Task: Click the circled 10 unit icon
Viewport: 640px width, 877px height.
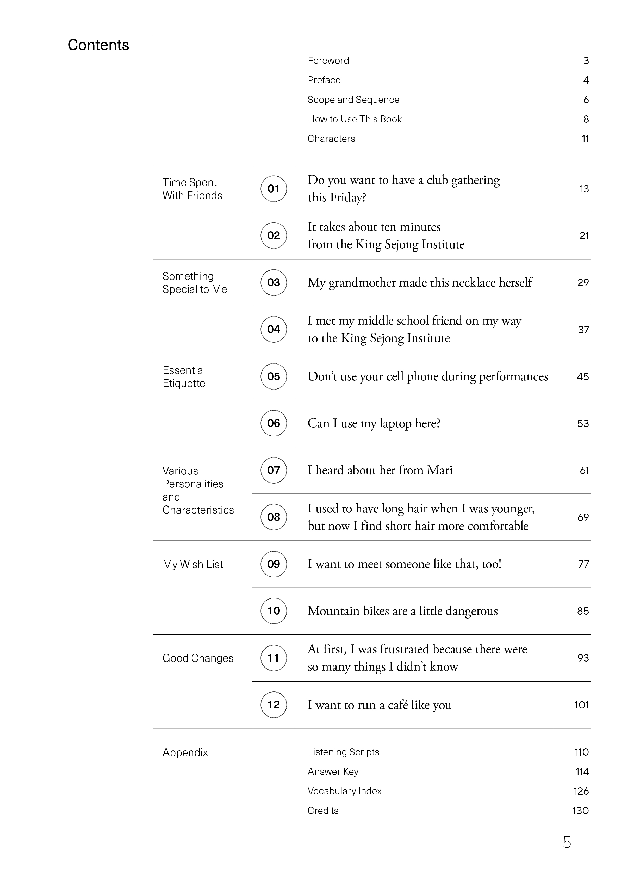Action: point(274,611)
